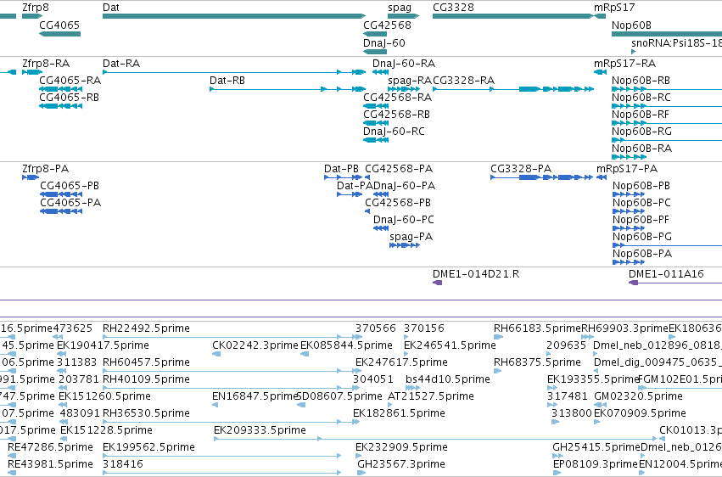Select the spag-RA transcript
The width and height of the screenshot is (722, 477).
tap(404, 89)
